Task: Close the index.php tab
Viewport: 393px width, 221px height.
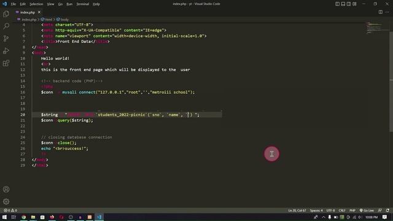Action: (39, 12)
